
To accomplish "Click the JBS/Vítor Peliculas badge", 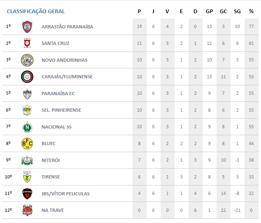I will [x=27, y=194].
